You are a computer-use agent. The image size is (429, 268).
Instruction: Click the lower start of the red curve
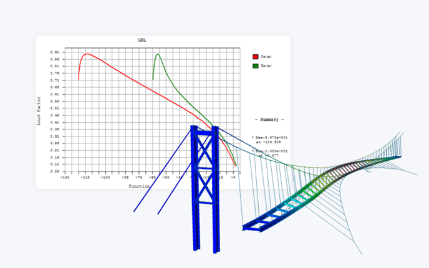(x=79, y=79)
